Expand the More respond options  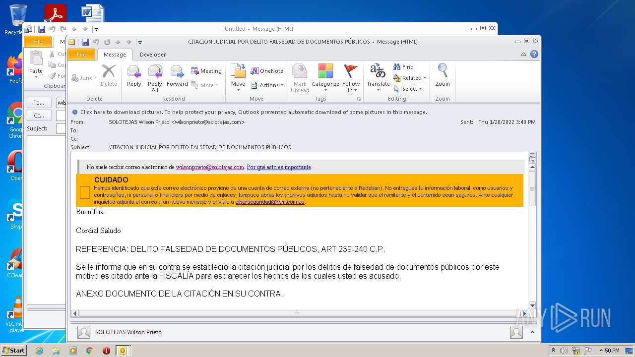pyautogui.click(x=205, y=85)
